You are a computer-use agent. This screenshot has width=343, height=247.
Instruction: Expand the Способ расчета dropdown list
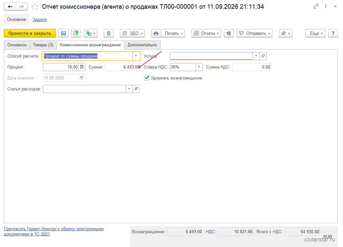(136, 56)
